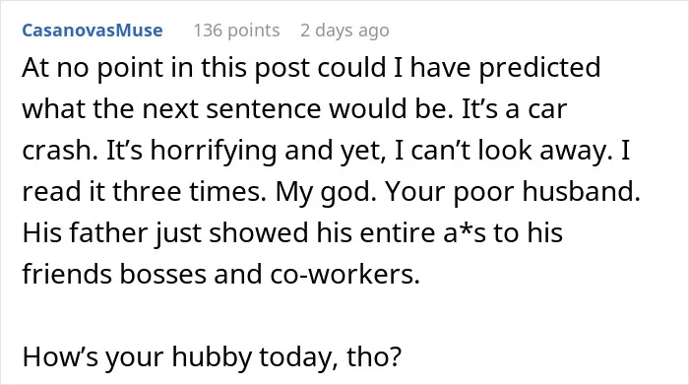Click the word tho? ending the comment
The height and width of the screenshot is (385, 689).
374,356
